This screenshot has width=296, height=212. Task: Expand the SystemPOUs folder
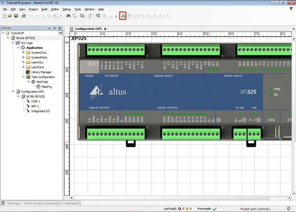[x=23, y=57]
